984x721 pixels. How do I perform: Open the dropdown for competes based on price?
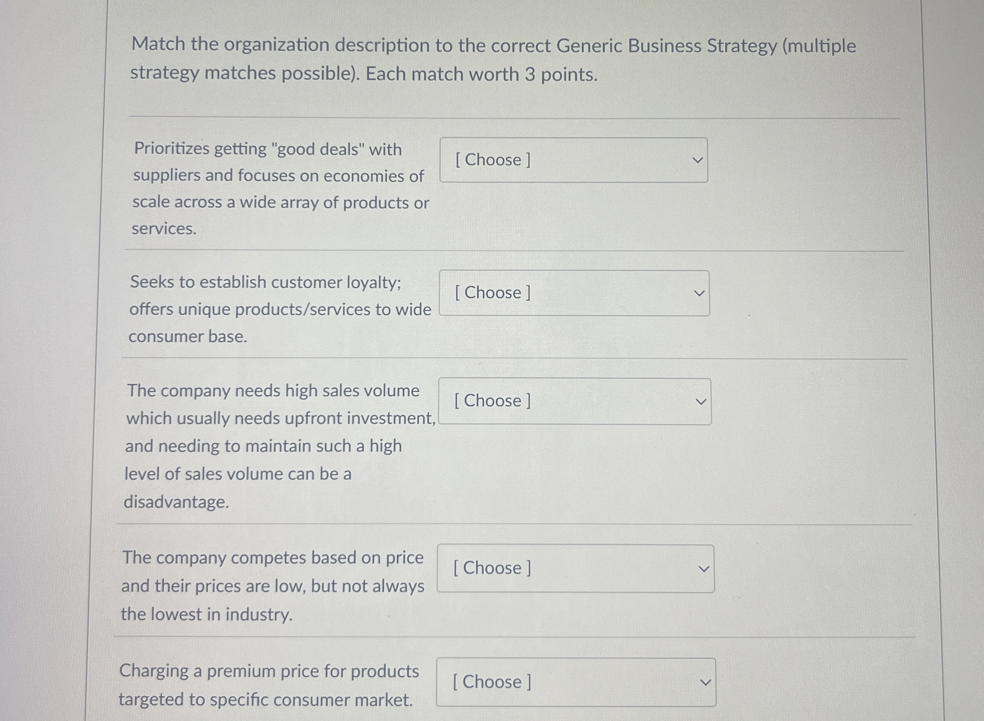576,568
